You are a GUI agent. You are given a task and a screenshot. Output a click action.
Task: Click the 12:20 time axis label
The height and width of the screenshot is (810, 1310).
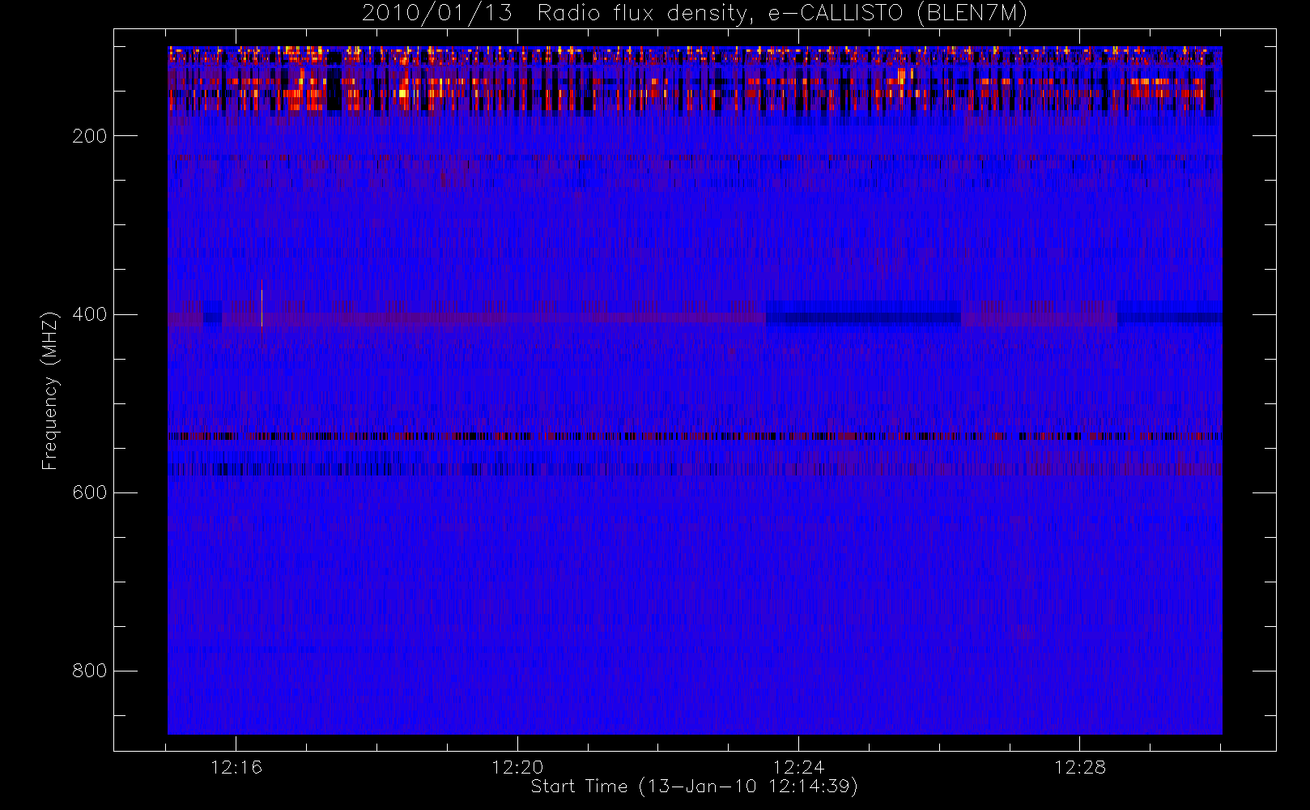pos(517,767)
